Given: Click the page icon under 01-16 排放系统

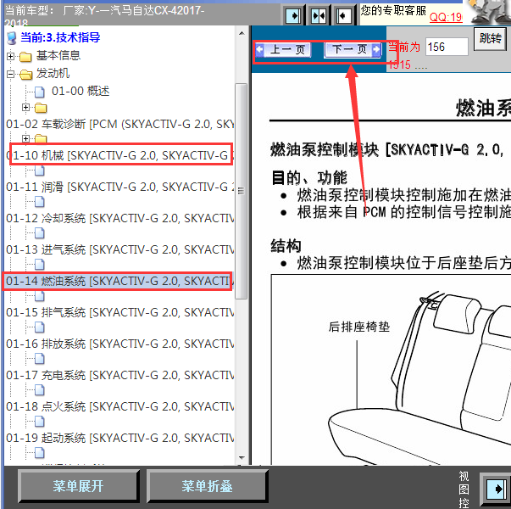Looking at the screenshot, I should [40, 359].
